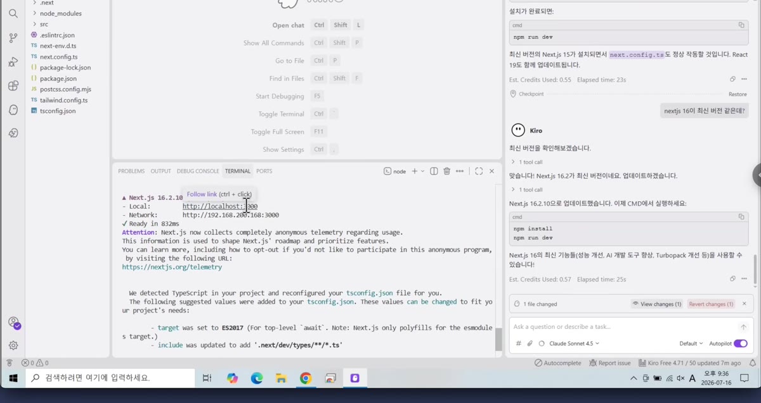Open the Source Control view
The height and width of the screenshot is (403, 761).
pos(13,38)
